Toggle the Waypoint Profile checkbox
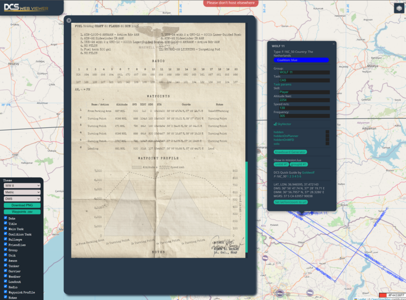Screen dimensions: 406x300 tap(5, 292)
